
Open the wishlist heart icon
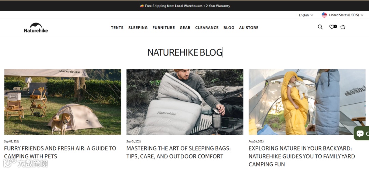(331, 27)
